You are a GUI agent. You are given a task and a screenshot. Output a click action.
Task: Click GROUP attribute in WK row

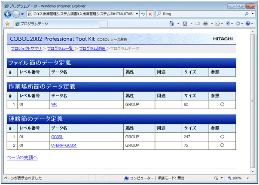click(132, 104)
